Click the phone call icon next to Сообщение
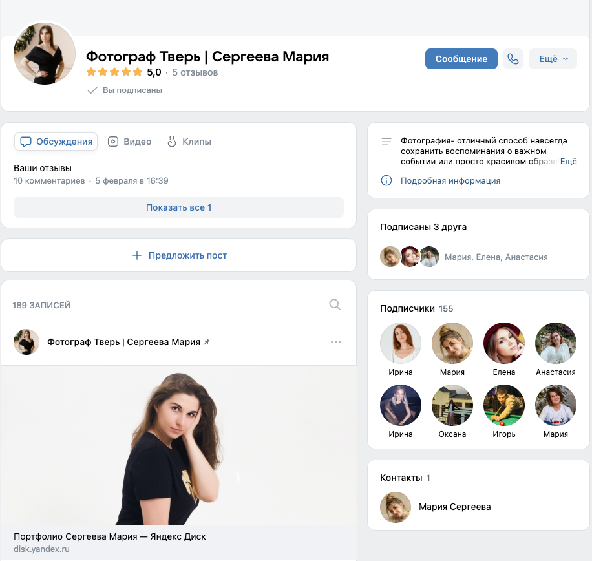The width and height of the screenshot is (592, 561). 513,59
